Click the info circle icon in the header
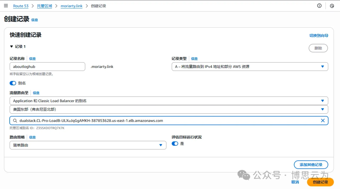The image size is (340, 189). [x=319, y=6]
